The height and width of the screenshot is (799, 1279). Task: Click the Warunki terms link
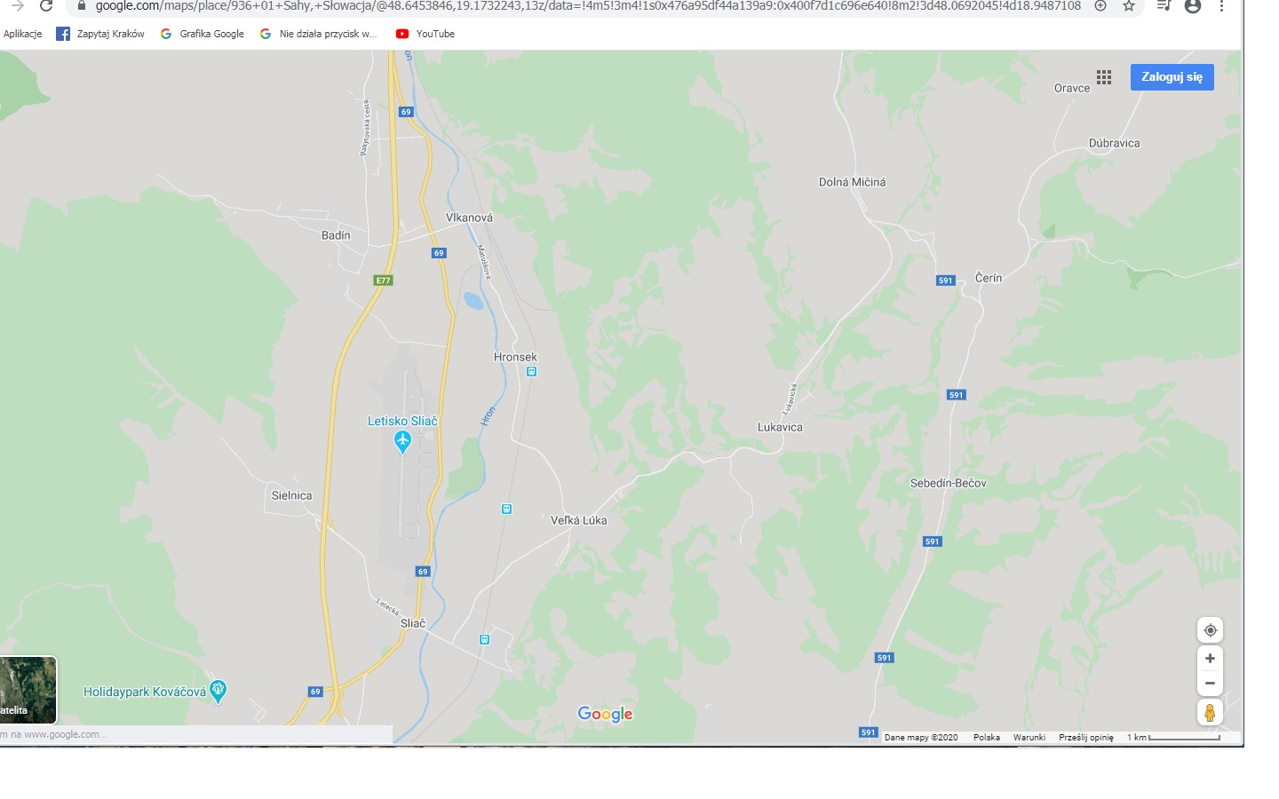click(x=1029, y=737)
